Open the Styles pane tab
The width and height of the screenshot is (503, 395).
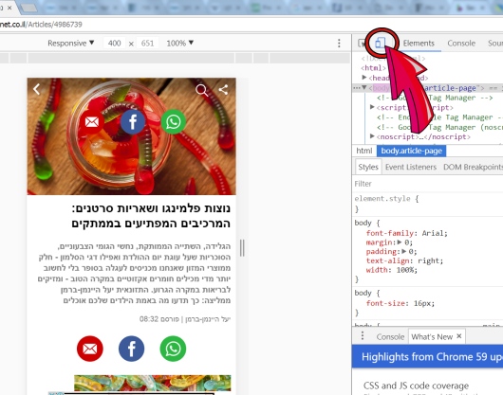368,167
